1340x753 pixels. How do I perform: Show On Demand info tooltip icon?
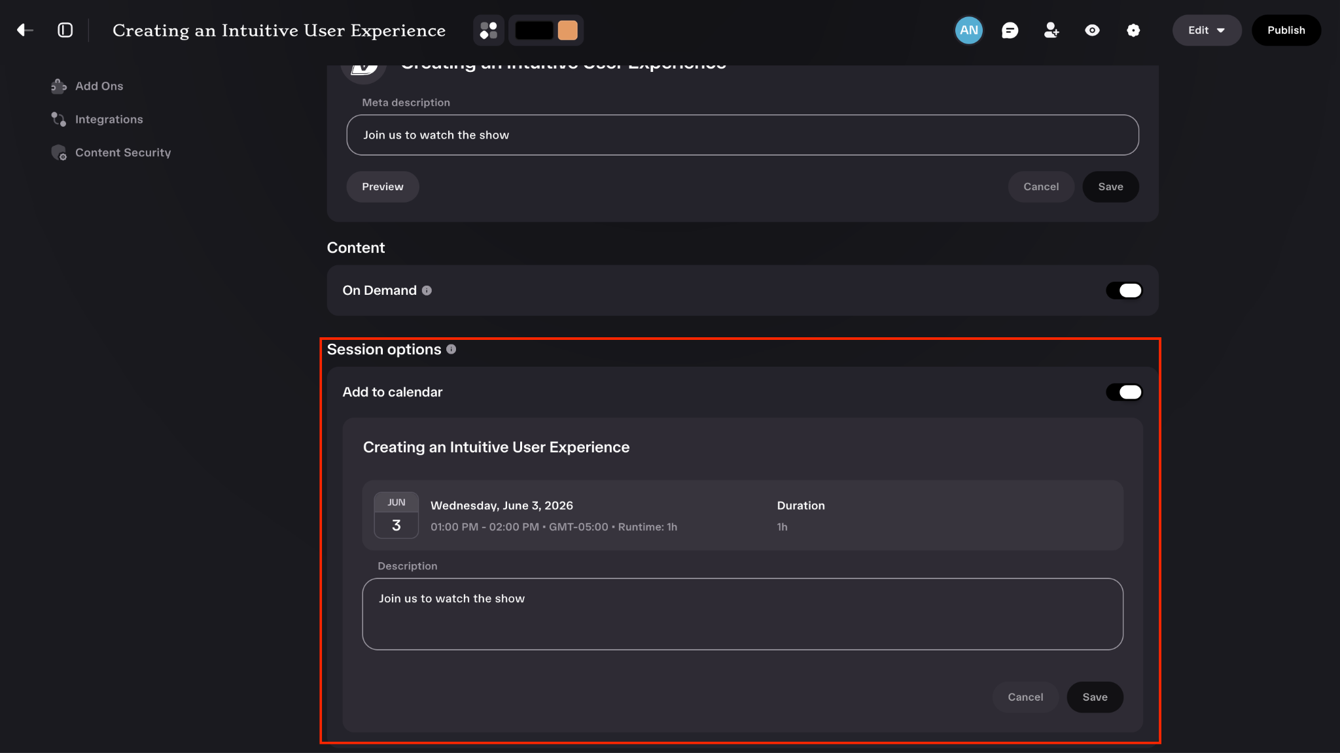427,291
